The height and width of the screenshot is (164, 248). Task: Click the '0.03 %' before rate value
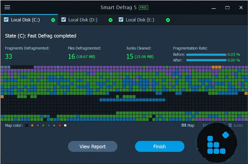[234, 54]
